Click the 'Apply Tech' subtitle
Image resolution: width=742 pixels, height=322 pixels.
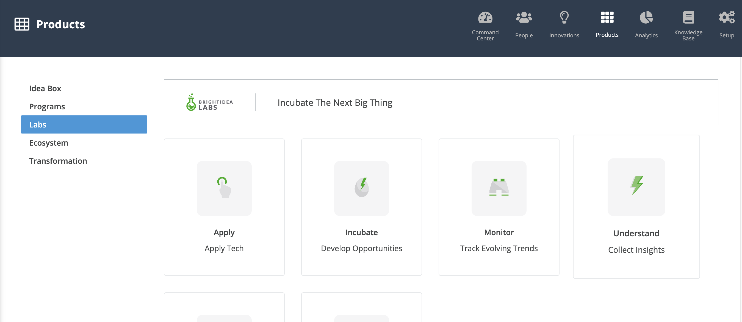tap(224, 248)
